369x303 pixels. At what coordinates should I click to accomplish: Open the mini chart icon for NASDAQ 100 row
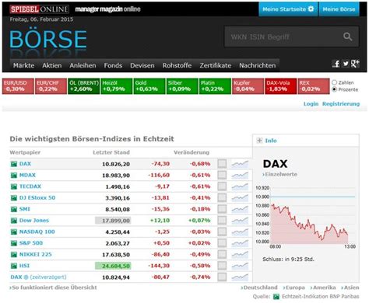240,232
